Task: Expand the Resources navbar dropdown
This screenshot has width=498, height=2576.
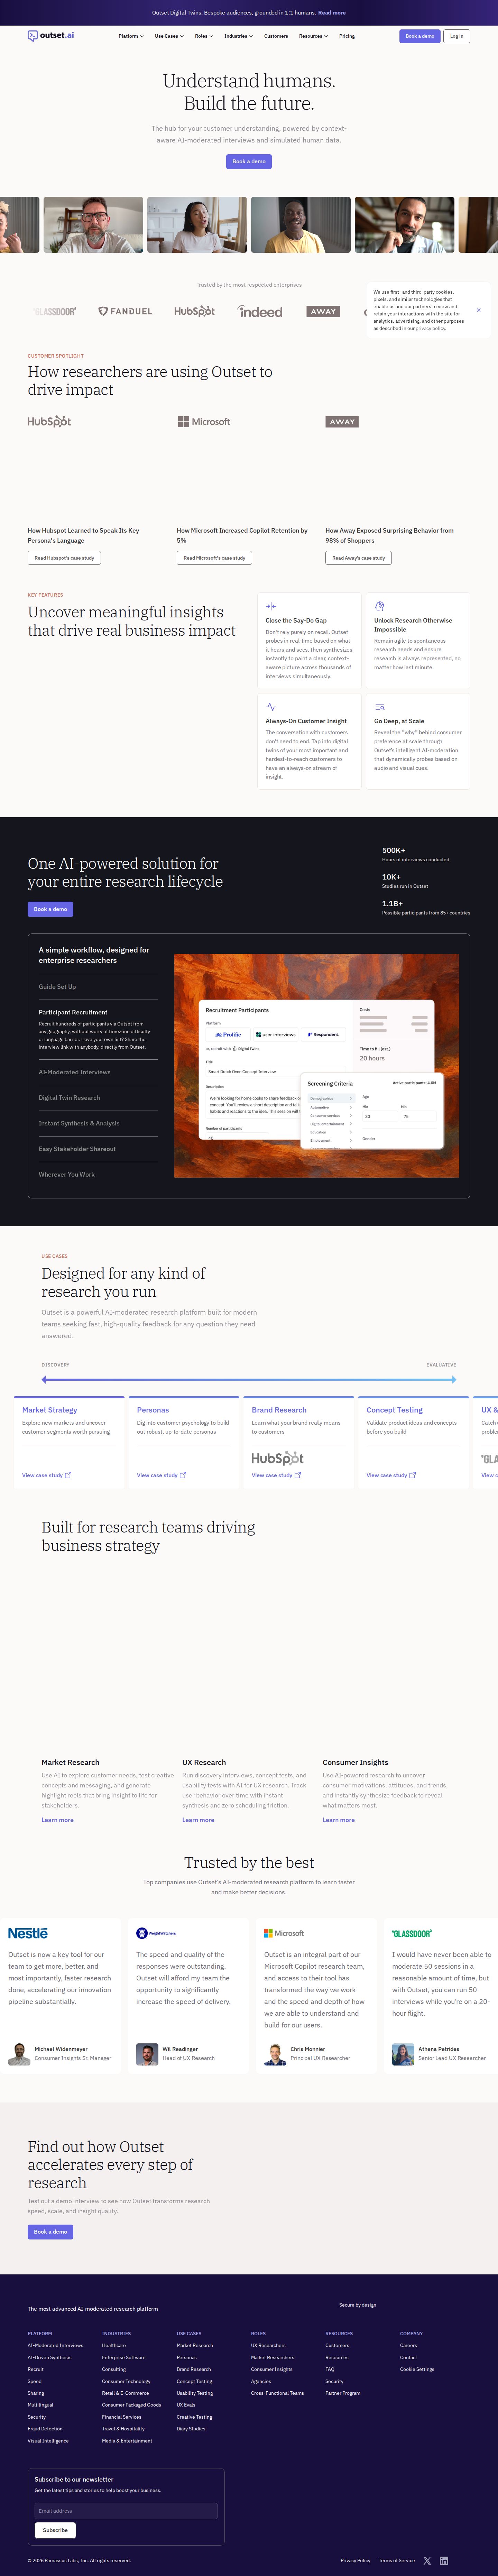Action: 313,36
